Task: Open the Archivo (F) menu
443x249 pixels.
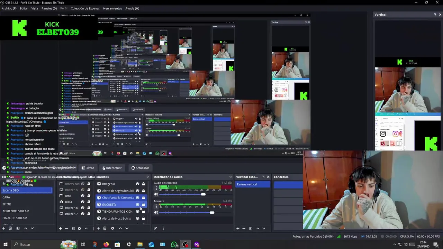Action: click(x=9, y=8)
